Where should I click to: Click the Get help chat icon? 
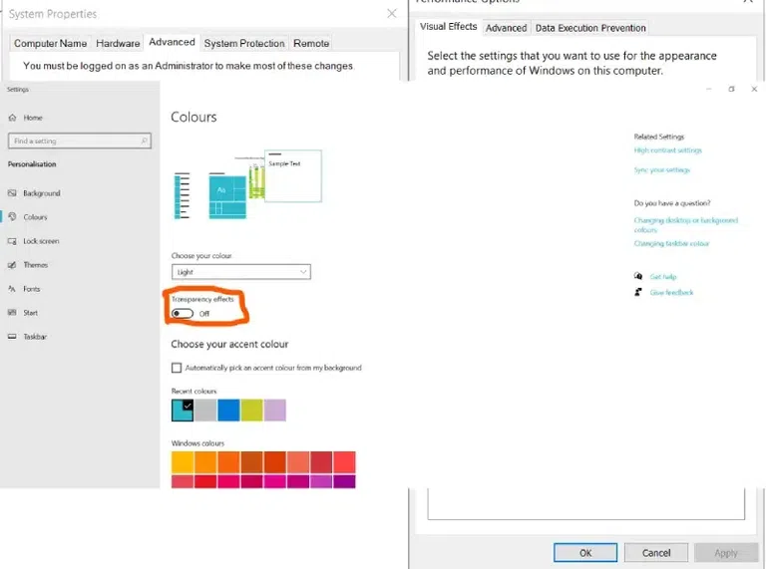click(638, 276)
